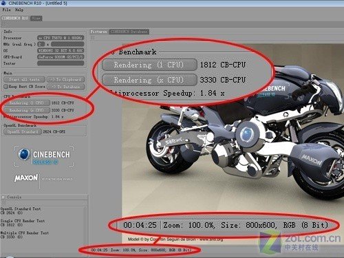Click the MAXON logo in the left panel
This screenshot has width=344, height=258.
(26, 178)
